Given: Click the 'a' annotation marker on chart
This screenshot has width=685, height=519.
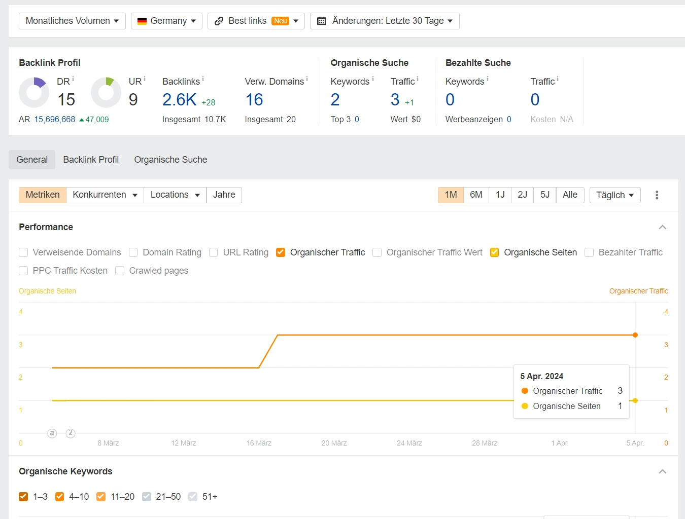Looking at the screenshot, I should (52, 433).
